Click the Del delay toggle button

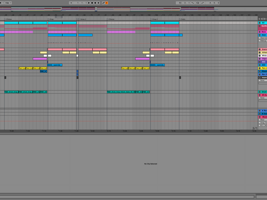coord(263,19)
